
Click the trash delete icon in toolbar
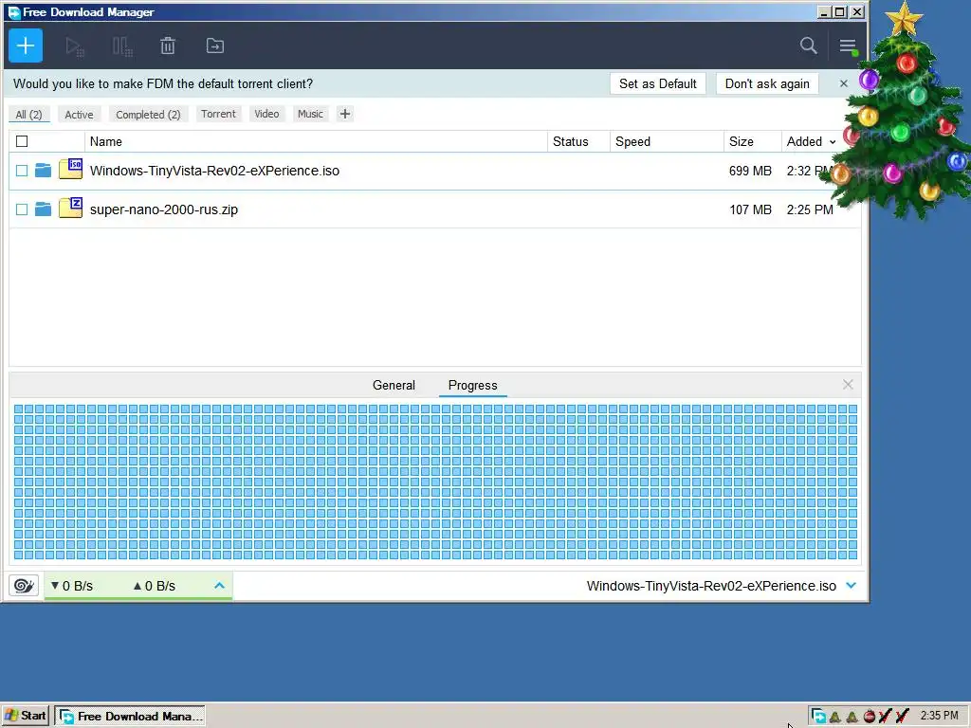pos(168,45)
